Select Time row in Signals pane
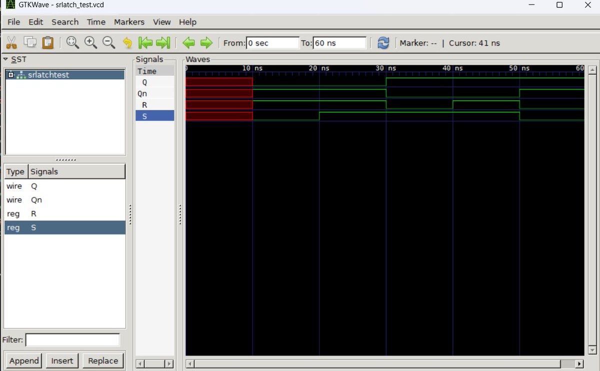 click(x=155, y=71)
